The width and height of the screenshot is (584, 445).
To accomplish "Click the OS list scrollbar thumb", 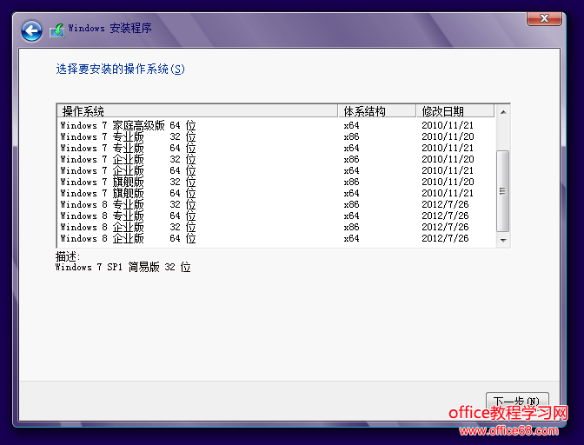I will 503,191.
